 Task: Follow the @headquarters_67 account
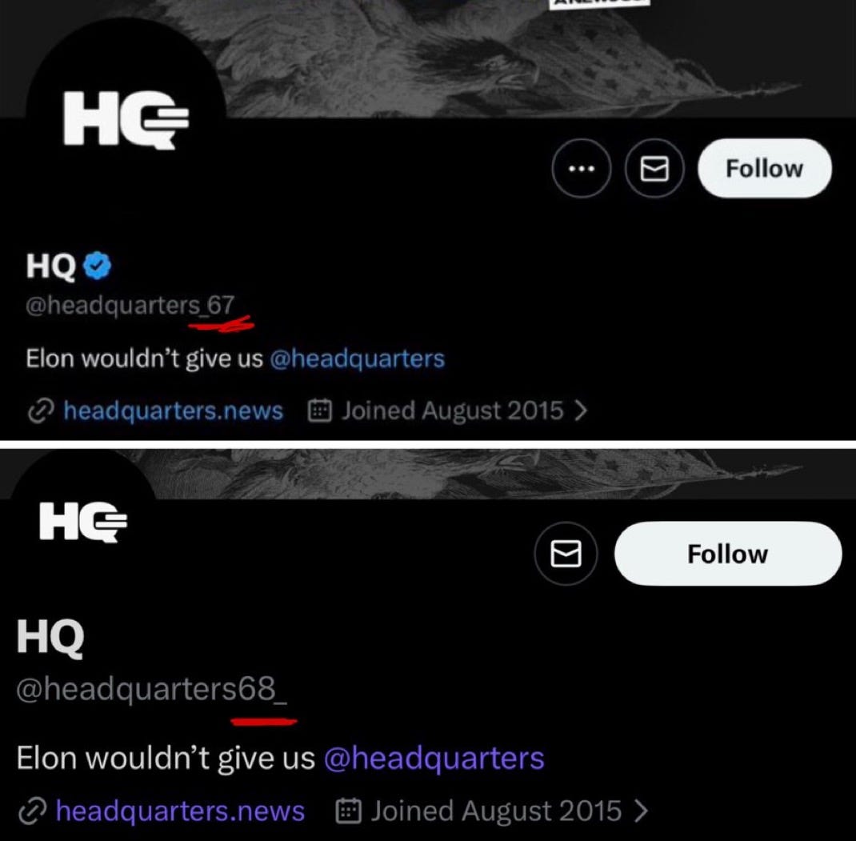coord(764,168)
